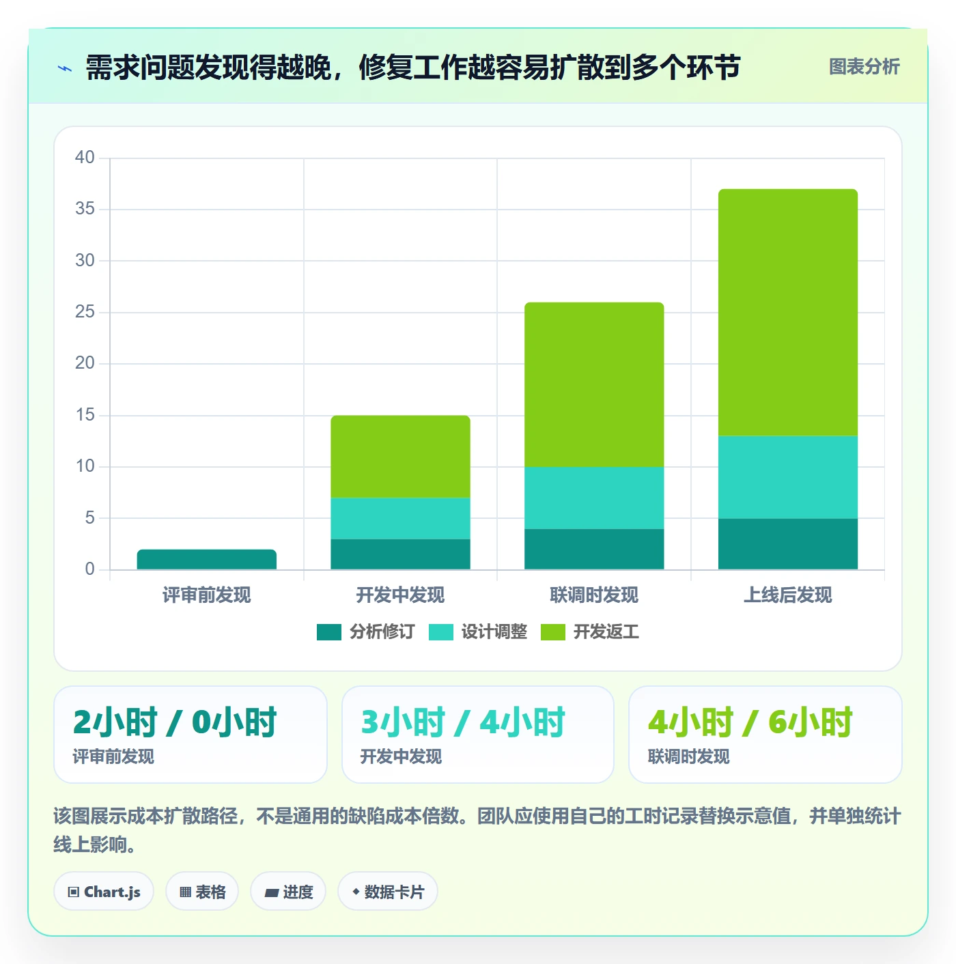Toggle the 设计调整 legend item
Screen dimensions: 956x964
click(x=478, y=632)
